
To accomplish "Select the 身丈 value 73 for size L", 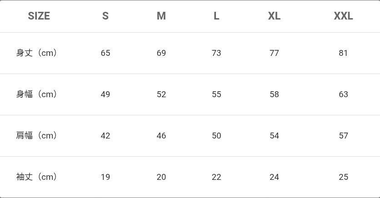I will (216, 53).
